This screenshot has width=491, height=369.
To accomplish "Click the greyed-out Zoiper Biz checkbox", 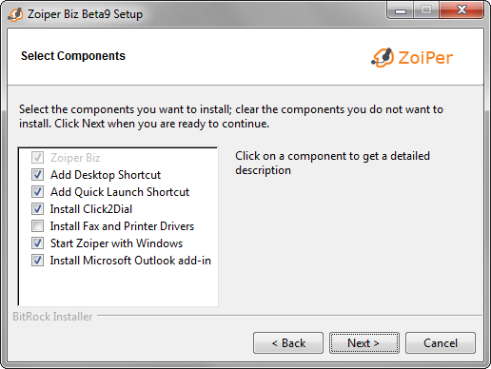I will point(37,158).
